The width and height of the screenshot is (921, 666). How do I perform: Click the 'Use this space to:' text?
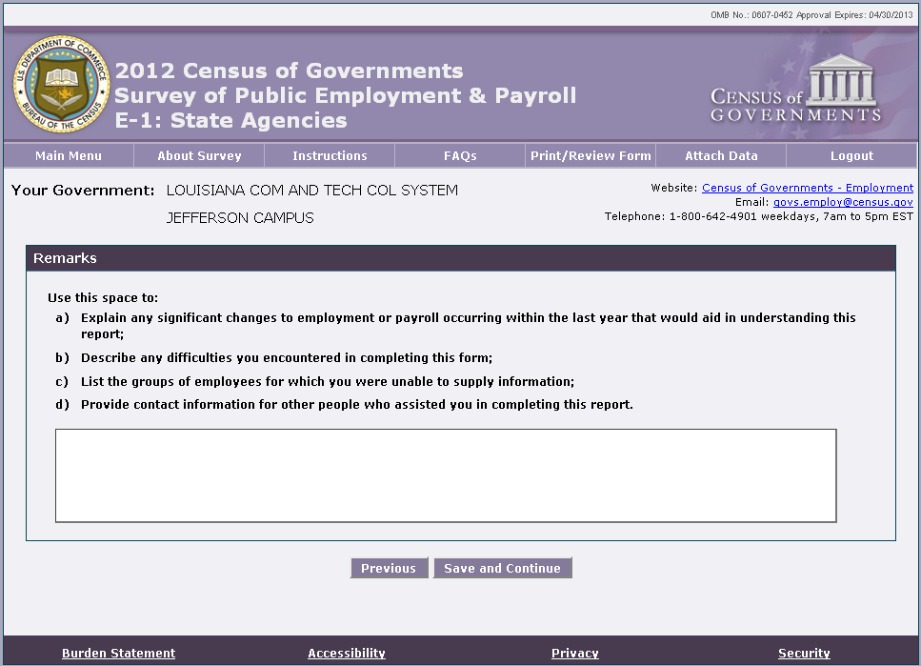(x=103, y=298)
